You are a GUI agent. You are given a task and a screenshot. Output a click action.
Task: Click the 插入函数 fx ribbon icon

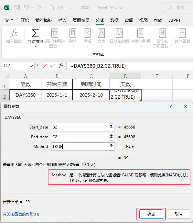14,33
